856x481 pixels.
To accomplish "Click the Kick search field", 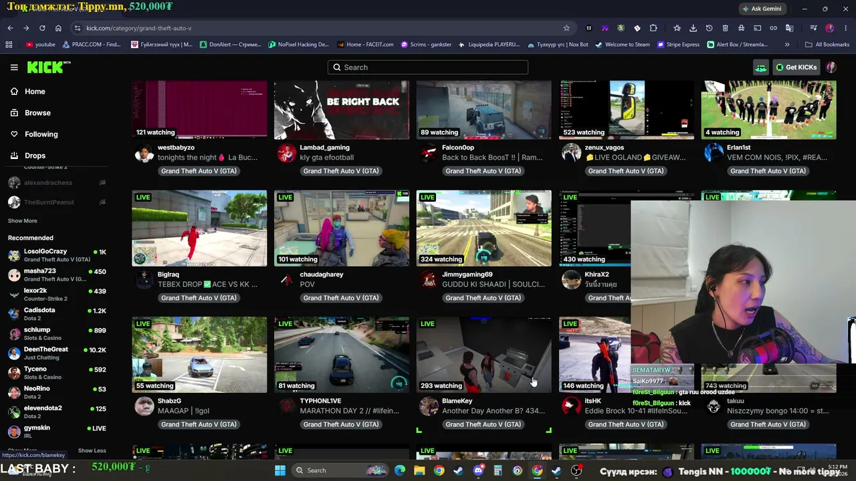I will [x=428, y=67].
